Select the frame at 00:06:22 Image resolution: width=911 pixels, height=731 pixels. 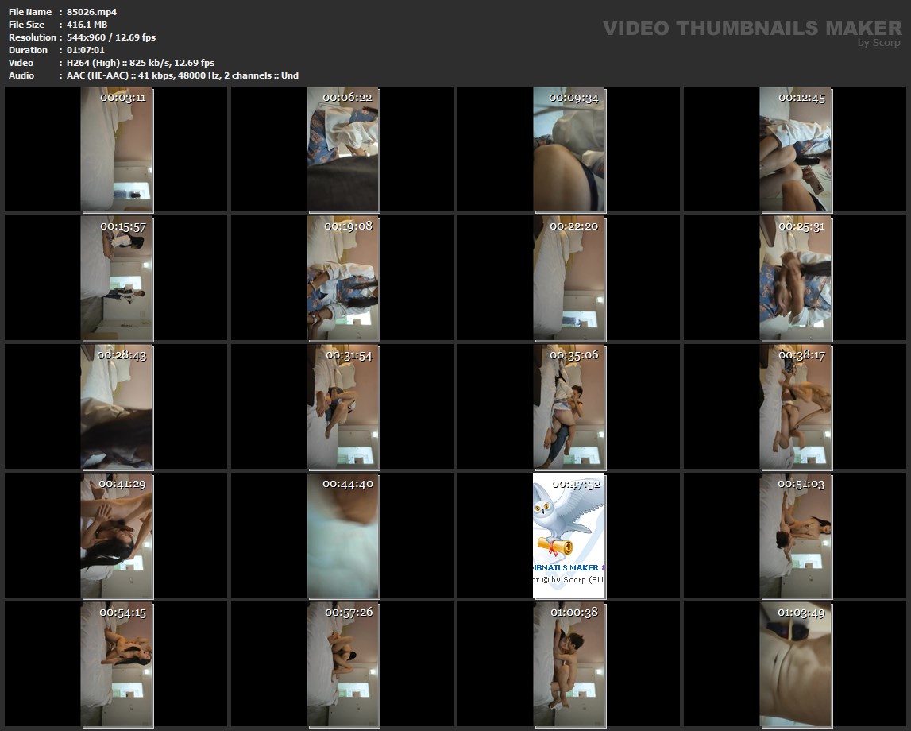(x=342, y=149)
